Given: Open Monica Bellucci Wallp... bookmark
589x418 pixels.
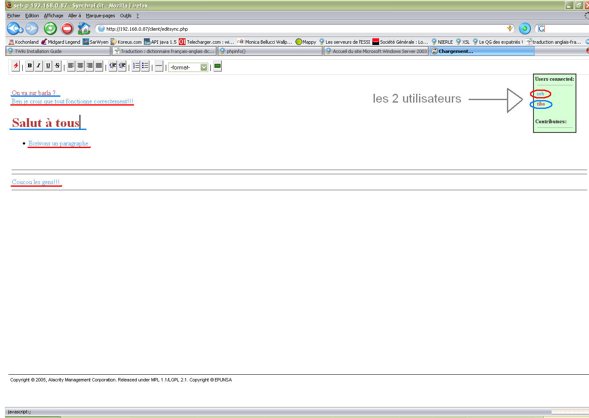Looking at the screenshot, I should pos(265,42).
